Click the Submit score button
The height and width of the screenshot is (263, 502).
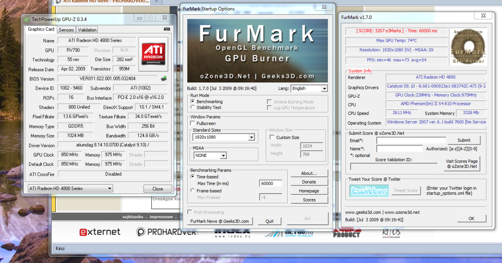click(x=464, y=140)
